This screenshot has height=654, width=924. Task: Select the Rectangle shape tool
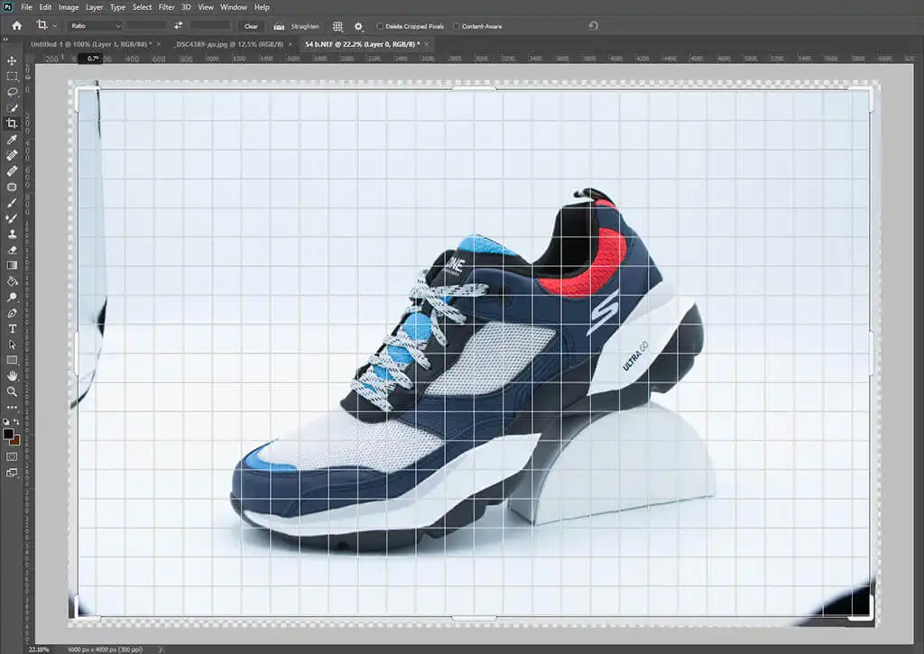(x=12, y=360)
